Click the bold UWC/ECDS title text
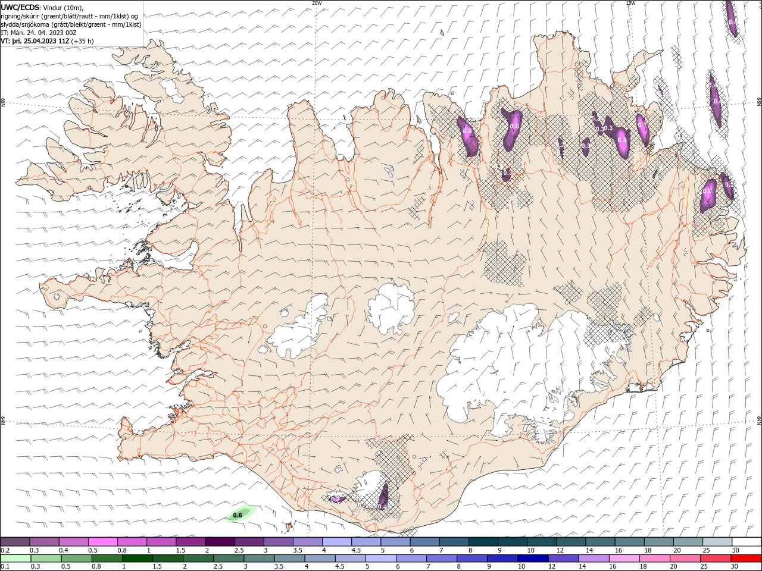Viewport: 762px width, 571px height. click(20, 7)
